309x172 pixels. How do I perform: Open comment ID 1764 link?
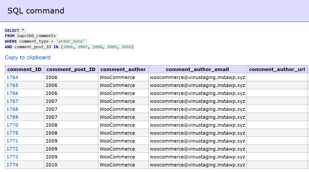click(12, 77)
